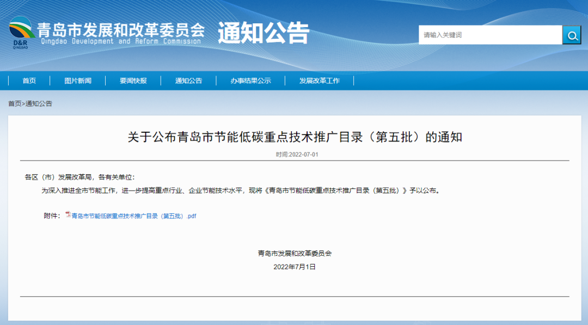Click the 首页 breadcrumb link
This screenshot has height=325, width=588.
(x=15, y=103)
